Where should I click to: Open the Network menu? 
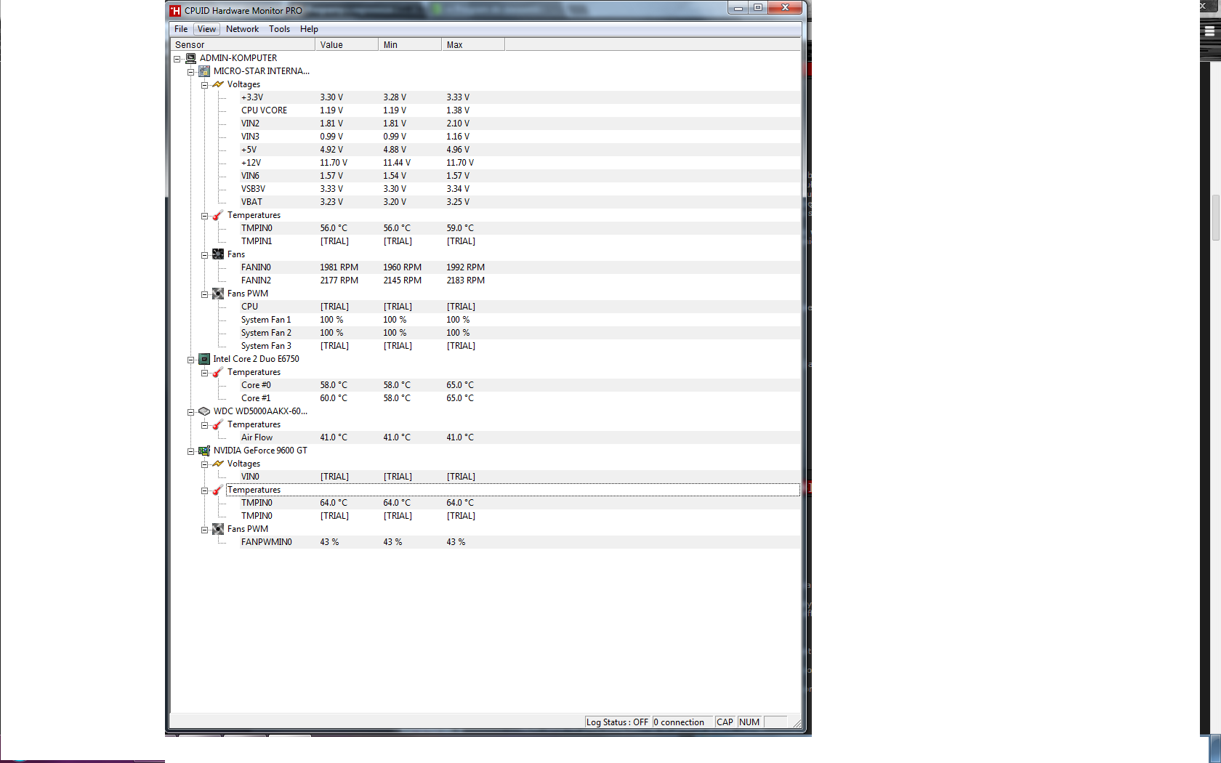pyautogui.click(x=242, y=29)
